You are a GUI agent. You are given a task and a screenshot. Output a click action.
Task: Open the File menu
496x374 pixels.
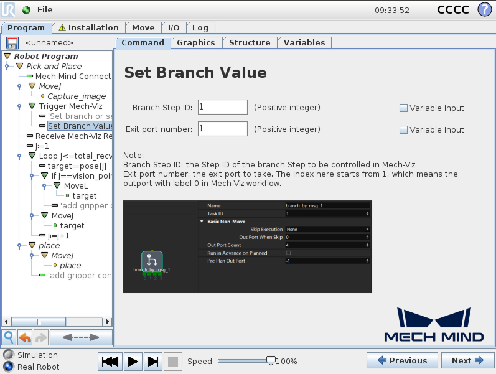pos(45,10)
